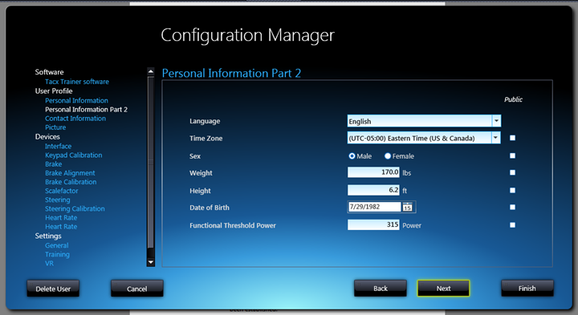Open General settings page
578x315 pixels.
[57, 245]
